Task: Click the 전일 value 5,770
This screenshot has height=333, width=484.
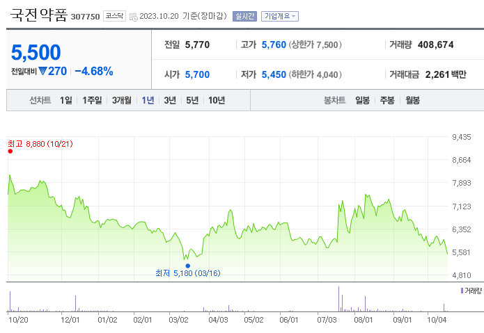Action: pos(197,45)
